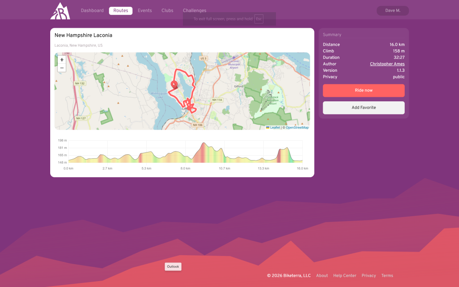
Task: Click the Biketerra mountain logo
Action: pyautogui.click(x=60, y=11)
